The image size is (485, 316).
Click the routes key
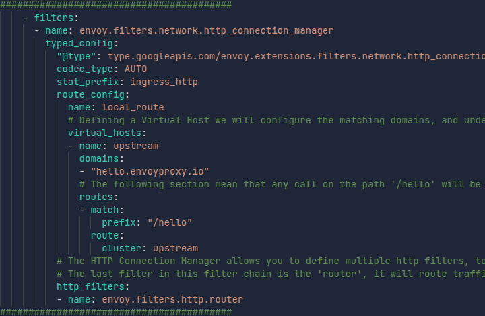pos(96,197)
